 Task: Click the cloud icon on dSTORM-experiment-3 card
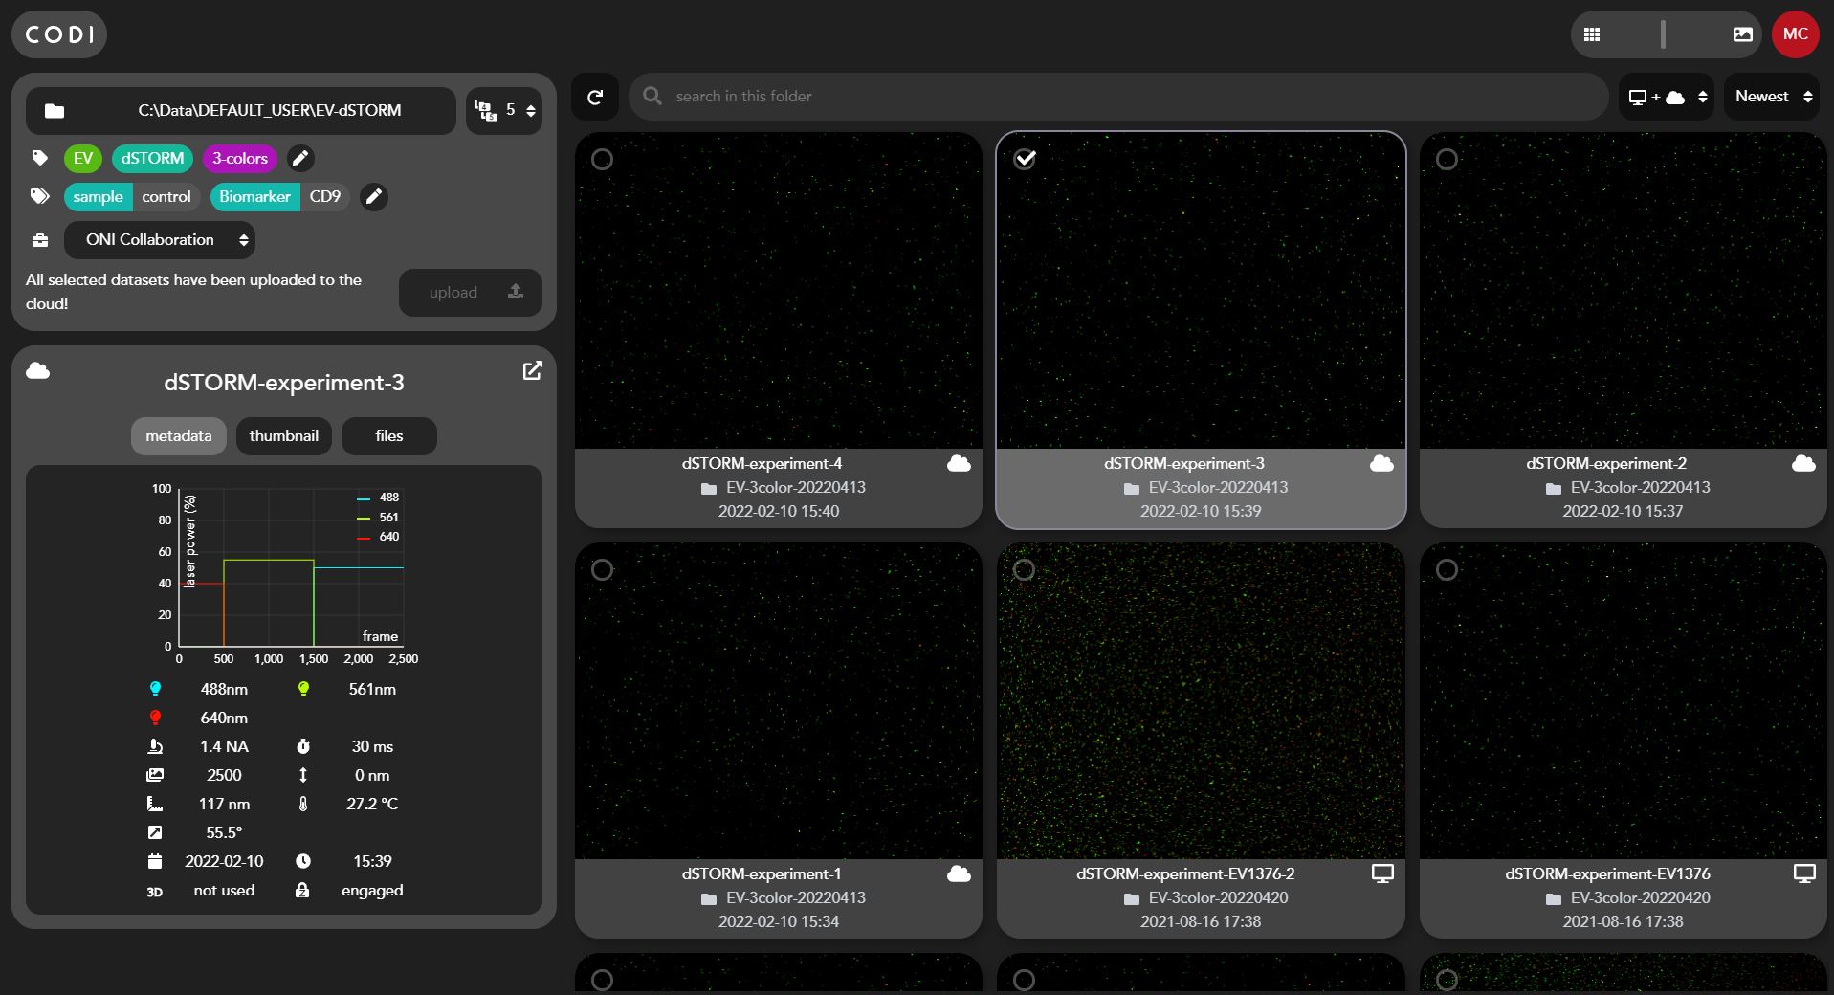(x=1381, y=464)
